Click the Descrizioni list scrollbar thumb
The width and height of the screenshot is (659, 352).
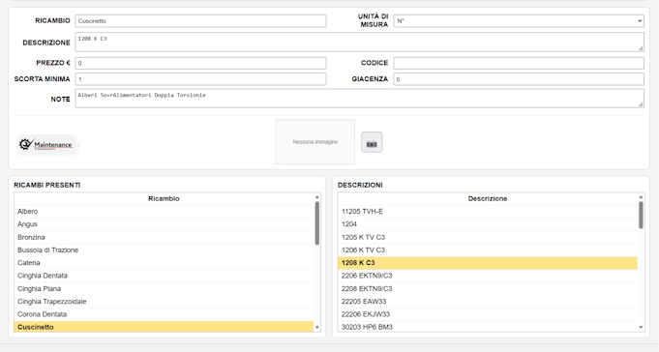click(x=641, y=215)
